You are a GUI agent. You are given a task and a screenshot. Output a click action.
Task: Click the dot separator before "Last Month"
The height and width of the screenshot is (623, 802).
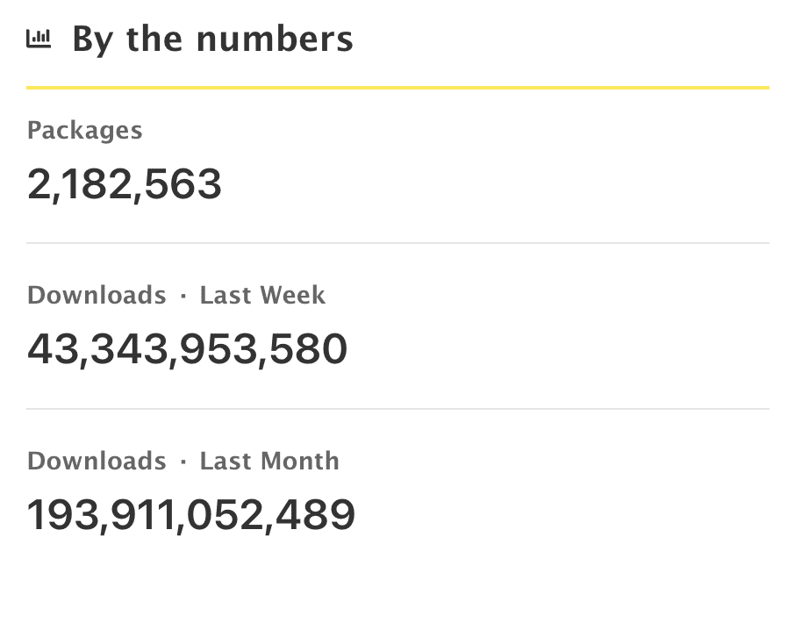point(183,462)
